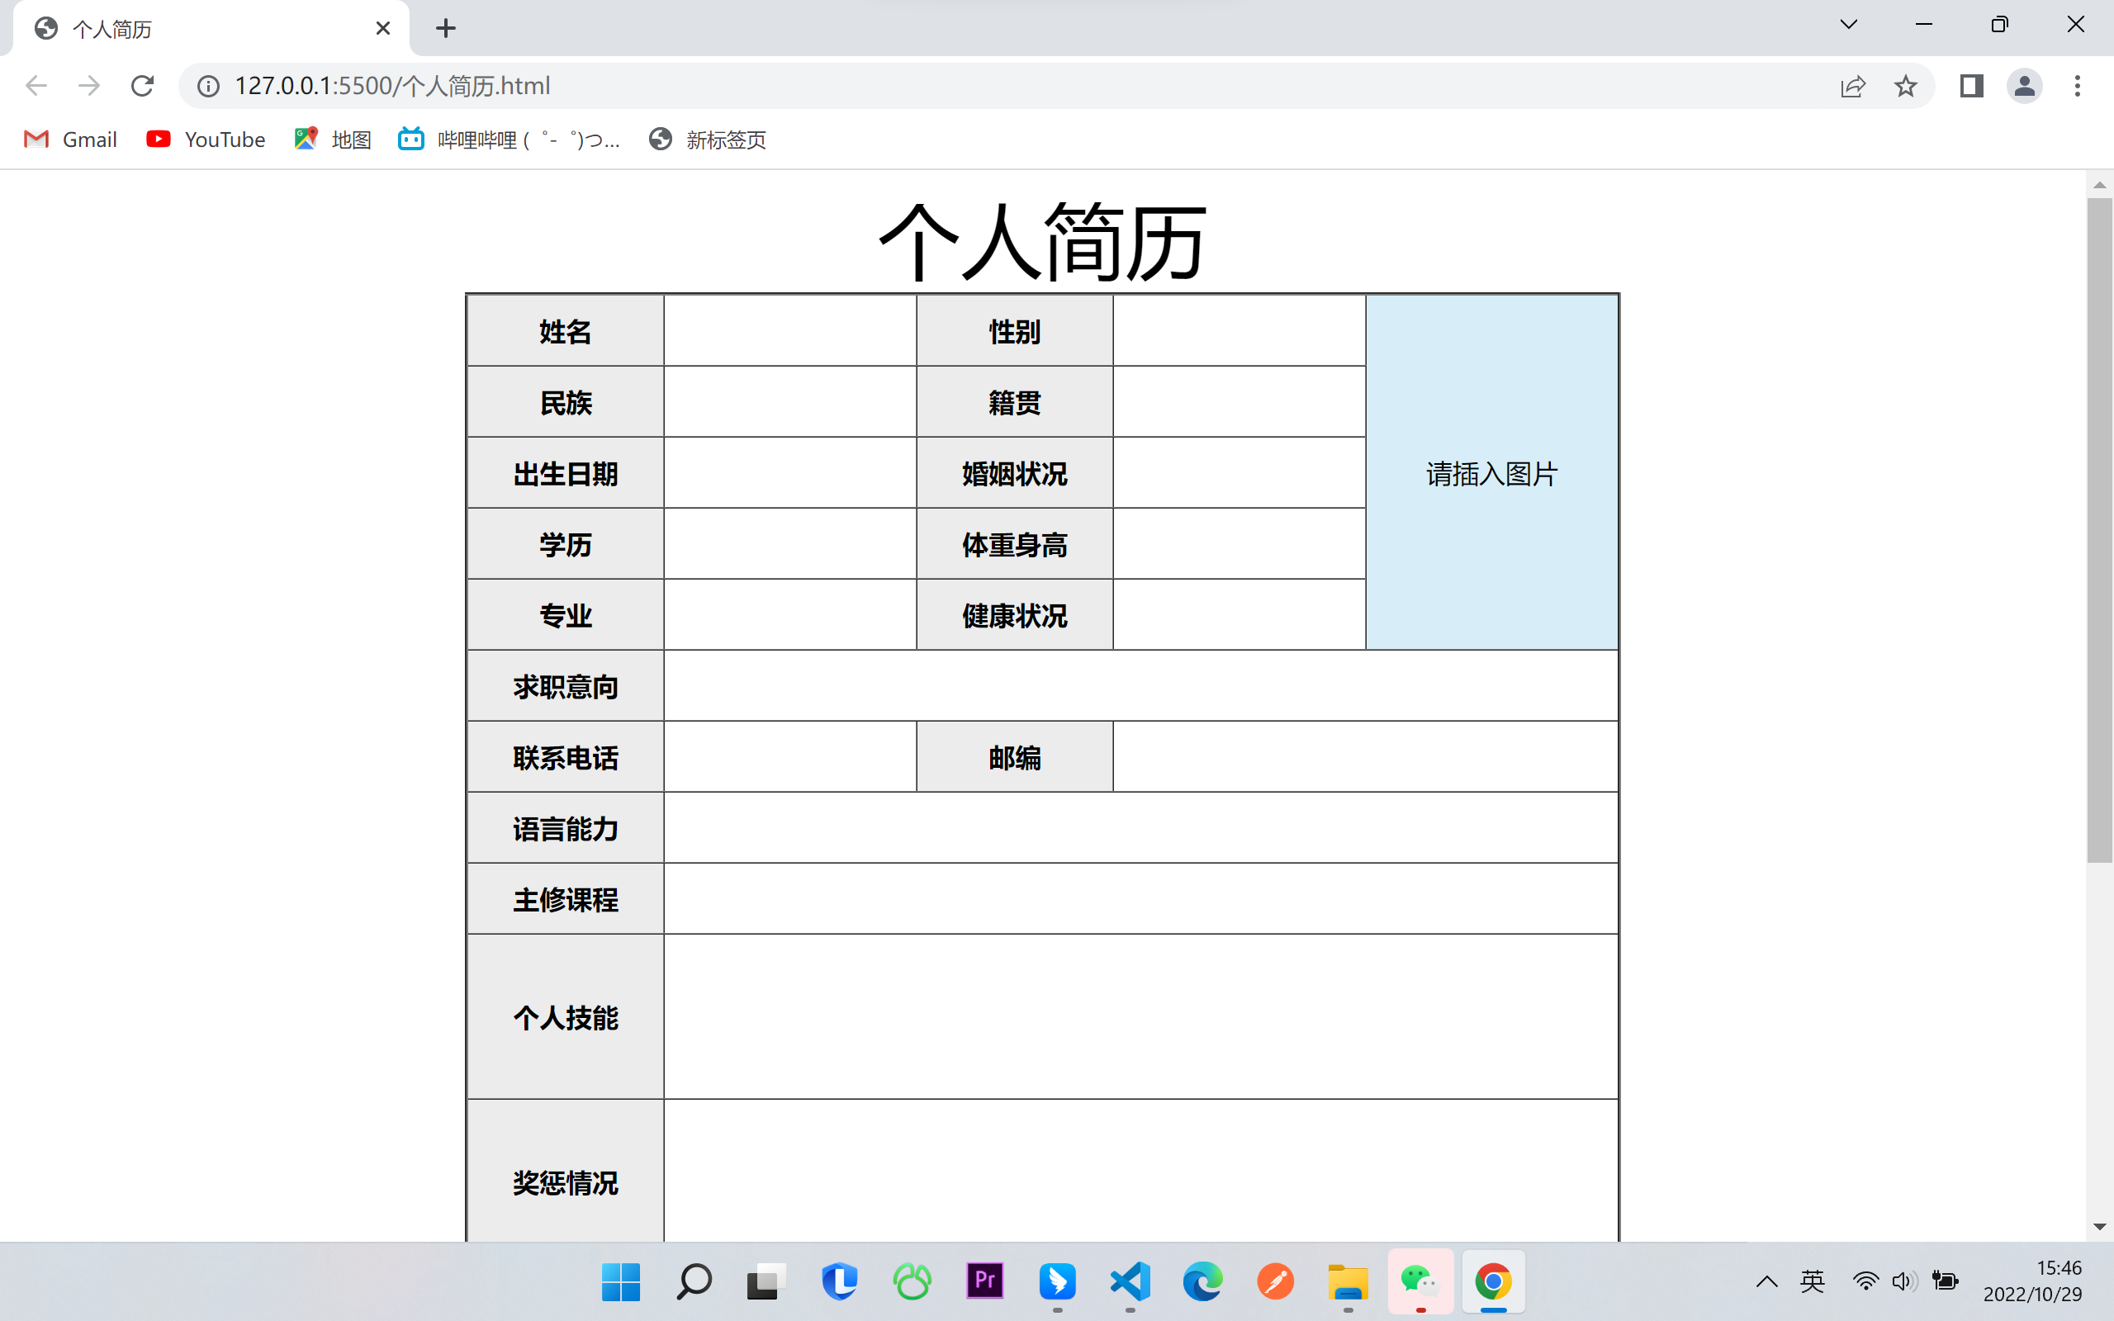Click the 姓名 name input cell
This screenshot has width=2114, height=1321.
click(x=789, y=332)
